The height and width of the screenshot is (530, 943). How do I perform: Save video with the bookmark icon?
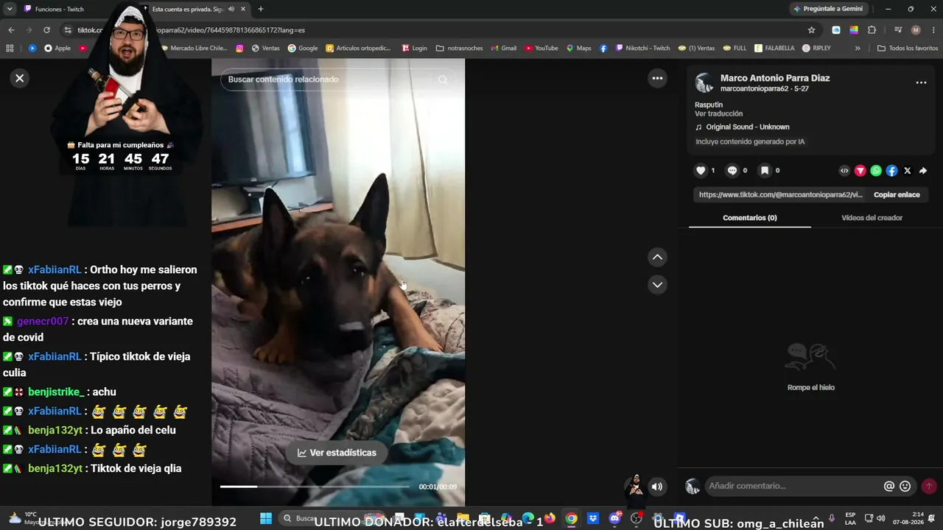click(765, 171)
